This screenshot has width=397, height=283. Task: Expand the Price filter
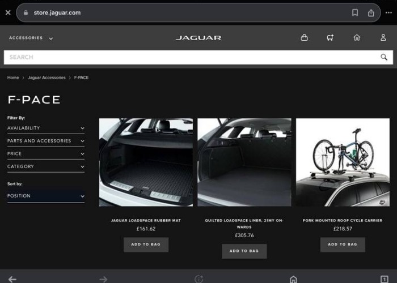tap(46, 153)
